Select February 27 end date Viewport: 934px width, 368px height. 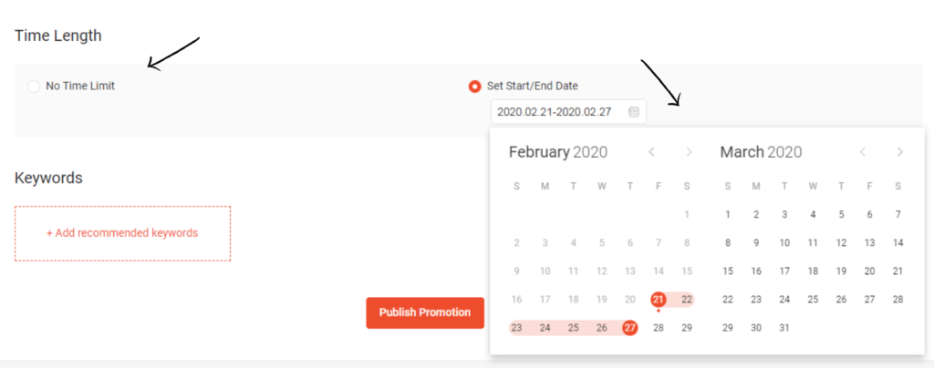pyautogui.click(x=629, y=327)
